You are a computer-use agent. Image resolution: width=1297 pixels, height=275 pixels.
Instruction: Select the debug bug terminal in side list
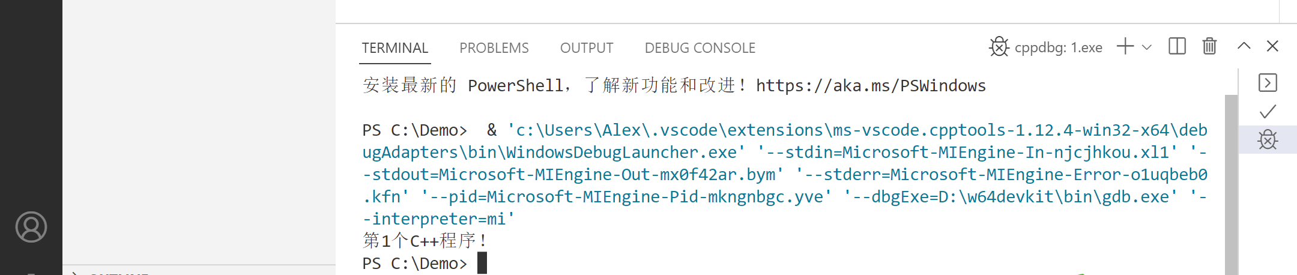point(1268,140)
